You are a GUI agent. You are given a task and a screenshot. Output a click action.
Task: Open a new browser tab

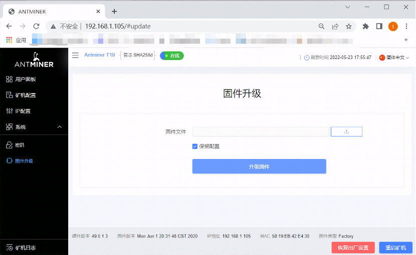pos(114,11)
